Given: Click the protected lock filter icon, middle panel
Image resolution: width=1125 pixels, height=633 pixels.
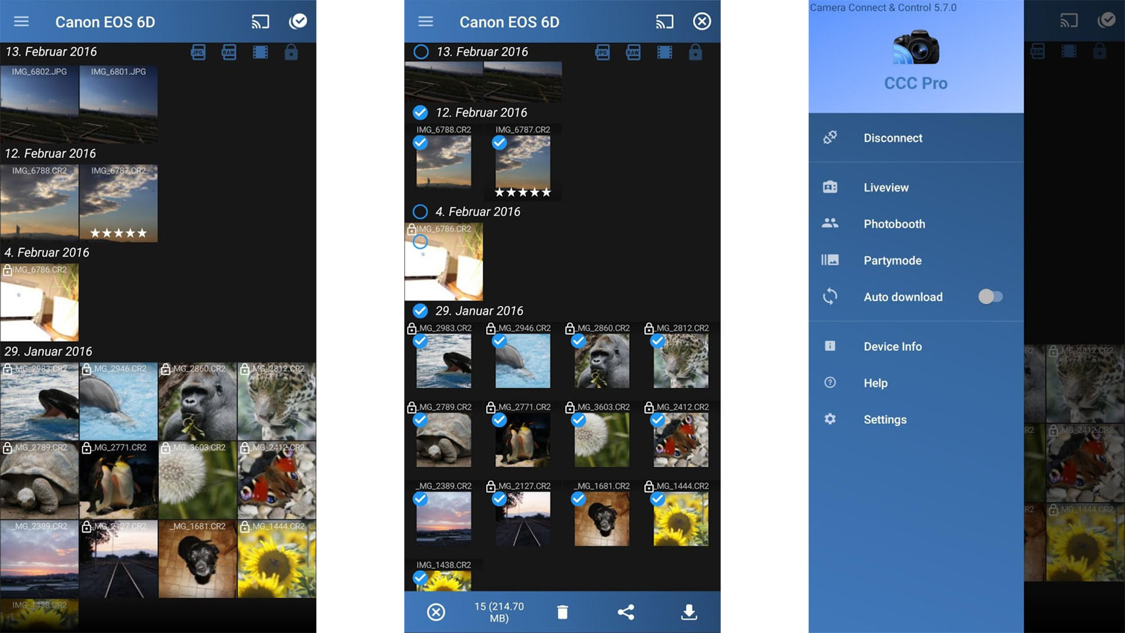Looking at the screenshot, I should coord(695,52).
